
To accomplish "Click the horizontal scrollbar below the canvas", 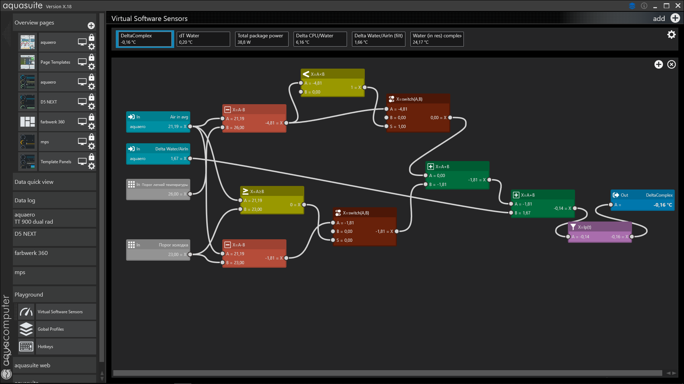I will pyautogui.click(x=387, y=373).
